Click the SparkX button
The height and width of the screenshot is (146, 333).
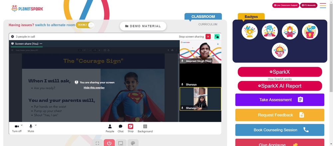(280, 72)
